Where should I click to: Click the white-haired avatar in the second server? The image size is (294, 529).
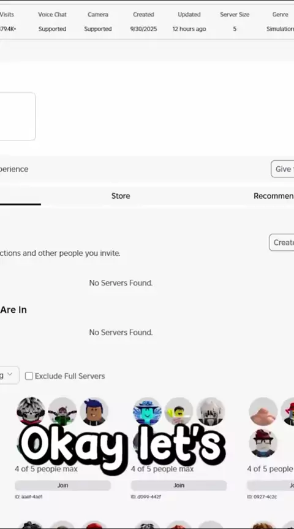click(x=211, y=411)
